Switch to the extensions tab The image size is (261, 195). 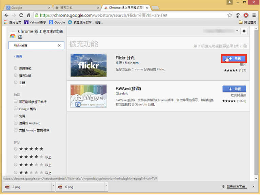tap(77, 8)
